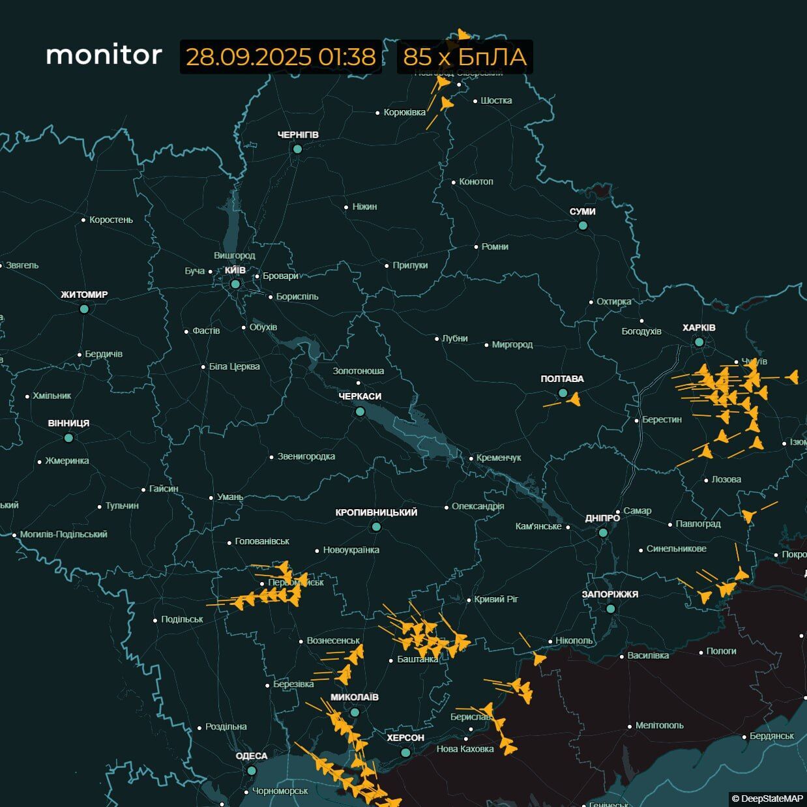Click the monitor logo
807x807 pixels.
click(x=104, y=55)
